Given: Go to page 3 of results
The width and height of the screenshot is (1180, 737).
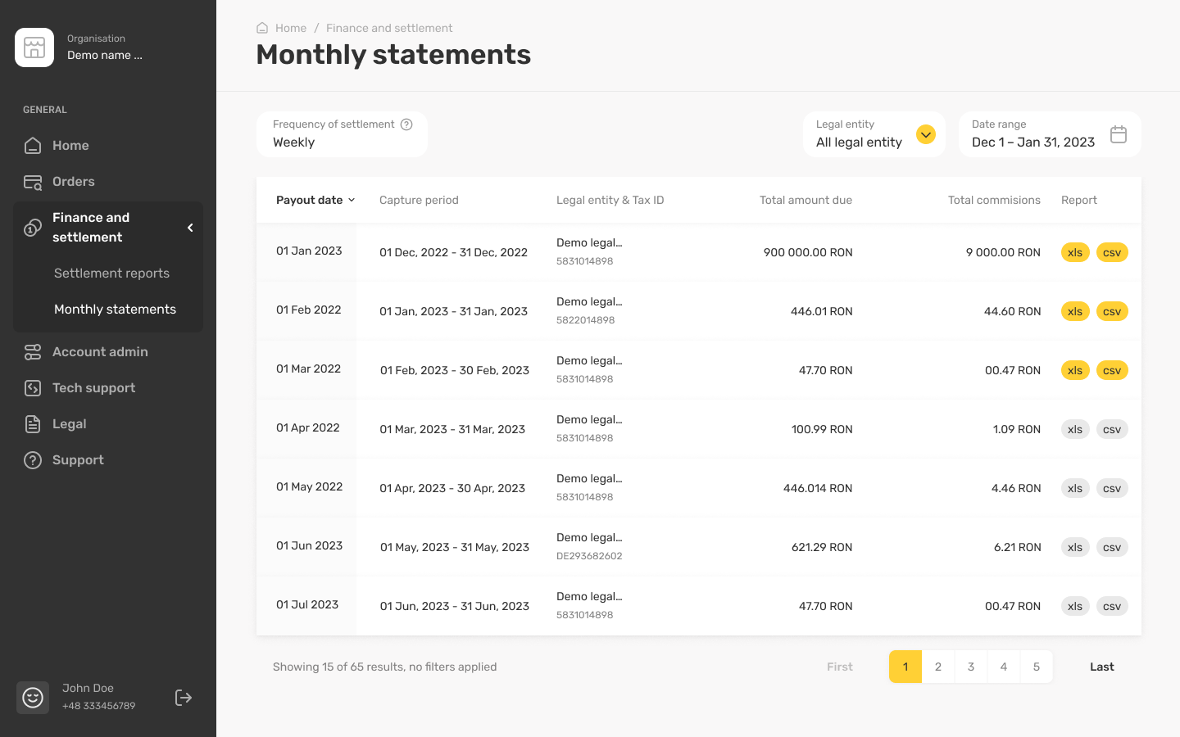Looking at the screenshot, I should click(971, 667).
